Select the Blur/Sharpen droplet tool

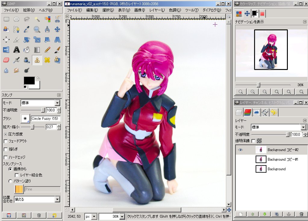[6, 70]
